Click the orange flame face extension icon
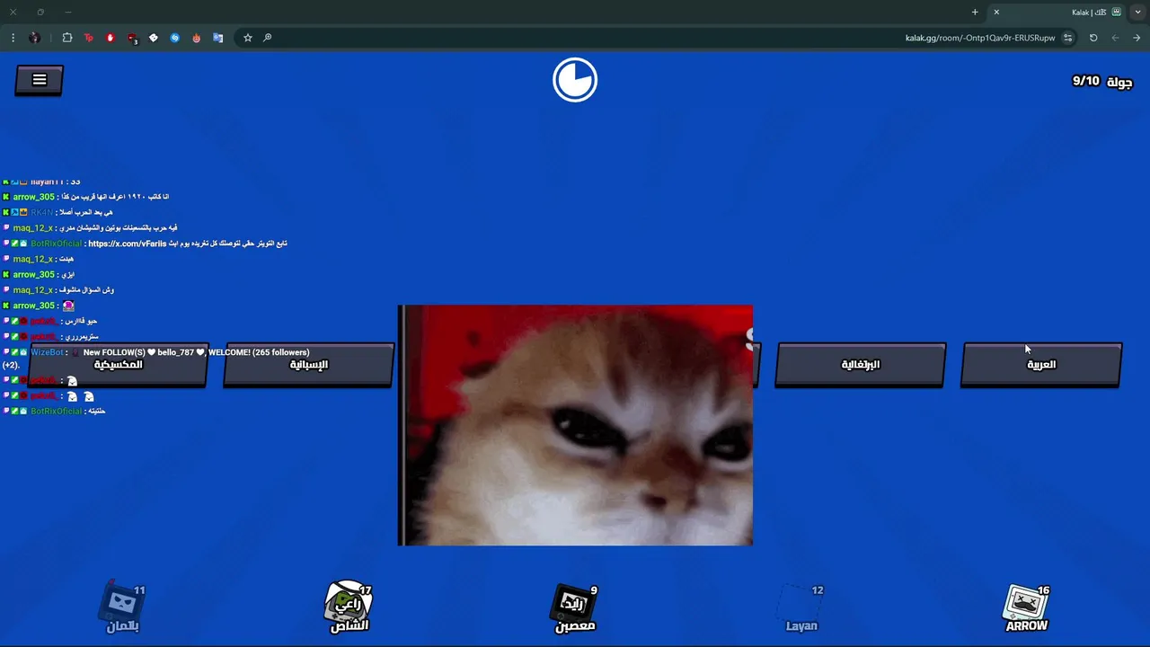This screenshot has height=647, width=1150. tap(197, 38)
